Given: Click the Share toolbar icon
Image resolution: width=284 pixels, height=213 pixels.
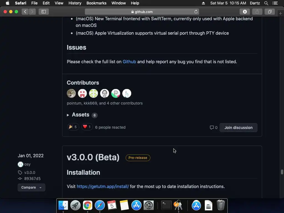Looking at the screenshot, I should (257, 12).
